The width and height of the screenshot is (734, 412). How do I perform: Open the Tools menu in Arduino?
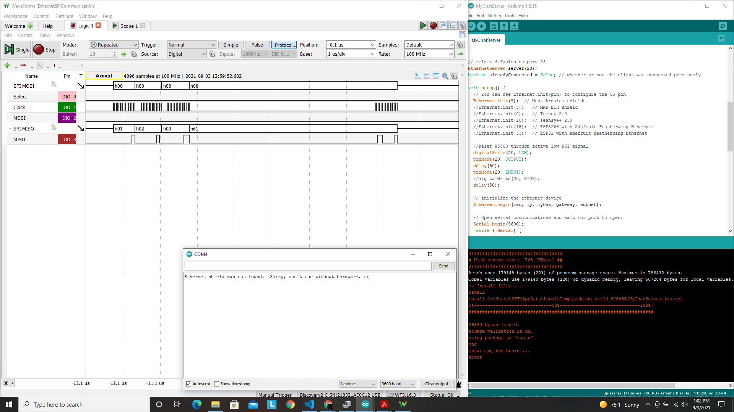point(510,16)
